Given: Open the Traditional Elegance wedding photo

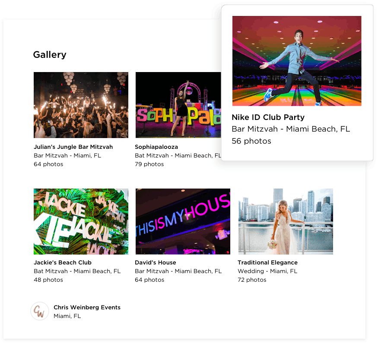Looking at the screenshot, I should (286, 221).
